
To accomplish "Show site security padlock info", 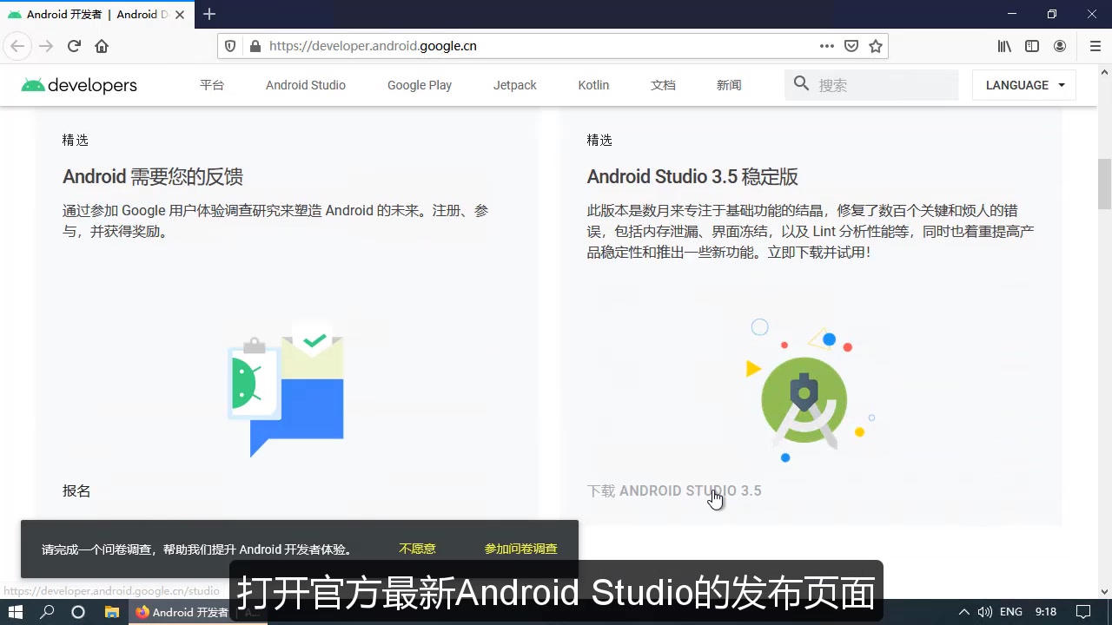I will 255,46.
